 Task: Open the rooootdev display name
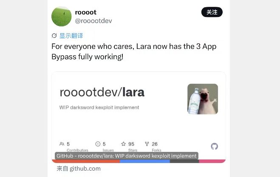coord(86,12)
